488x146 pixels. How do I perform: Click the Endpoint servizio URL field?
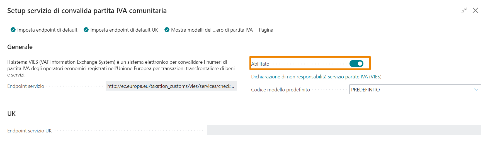(x=171, y=86)
